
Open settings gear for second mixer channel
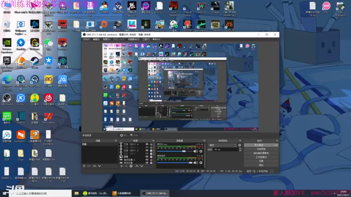[201, 163]
